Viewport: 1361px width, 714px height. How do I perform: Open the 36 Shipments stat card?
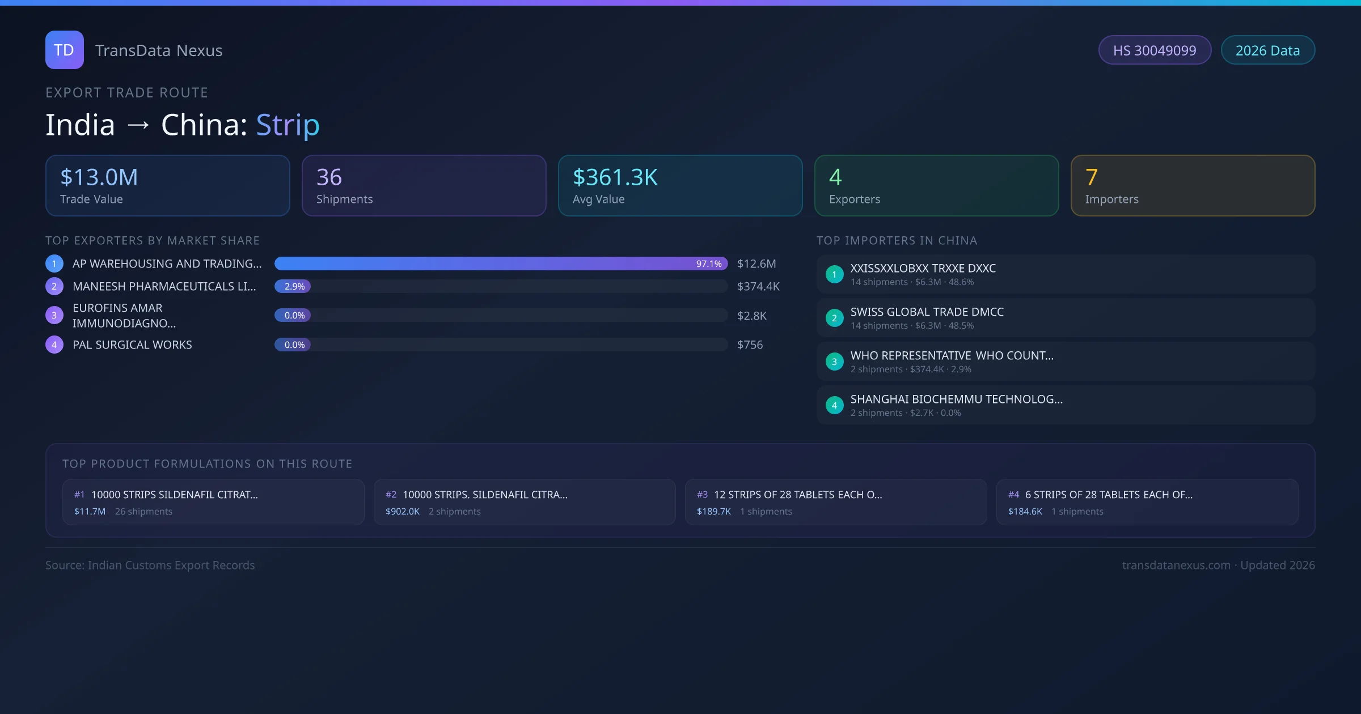[x=424, y=185]
